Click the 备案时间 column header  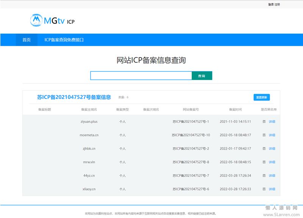tap(235, 110)
